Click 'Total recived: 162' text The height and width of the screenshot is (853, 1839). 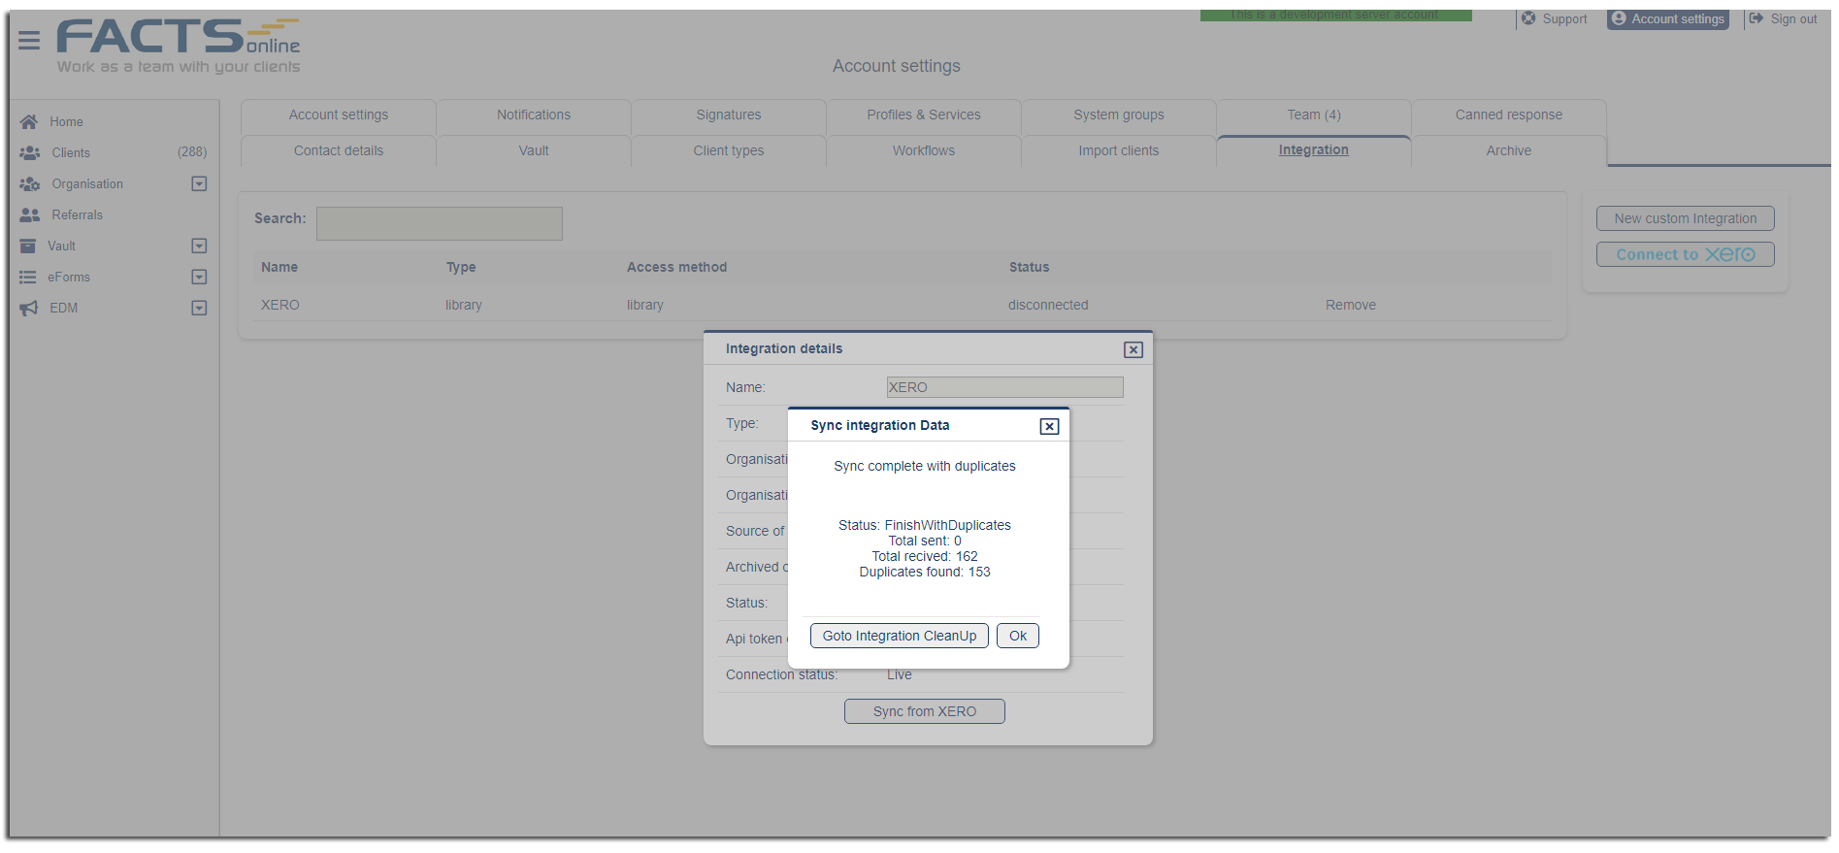pyautogui.click(x=925, y=556)
